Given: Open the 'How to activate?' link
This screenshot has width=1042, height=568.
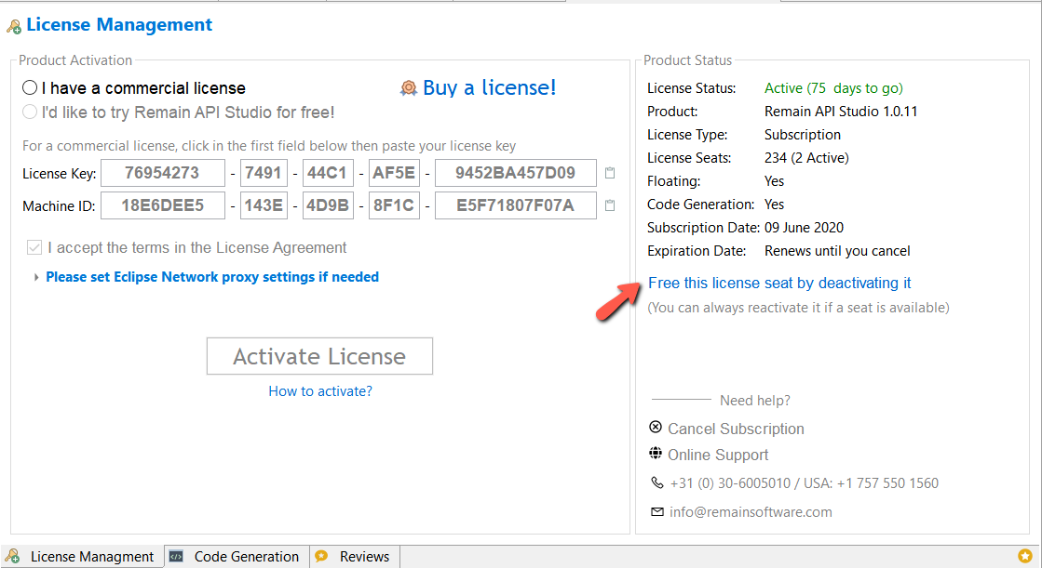Looking at the screenshot, I should click(x=320, y=391).
